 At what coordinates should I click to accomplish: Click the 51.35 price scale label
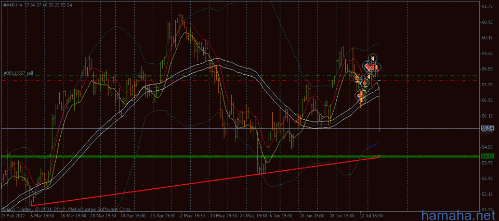(x=487, y=209)
